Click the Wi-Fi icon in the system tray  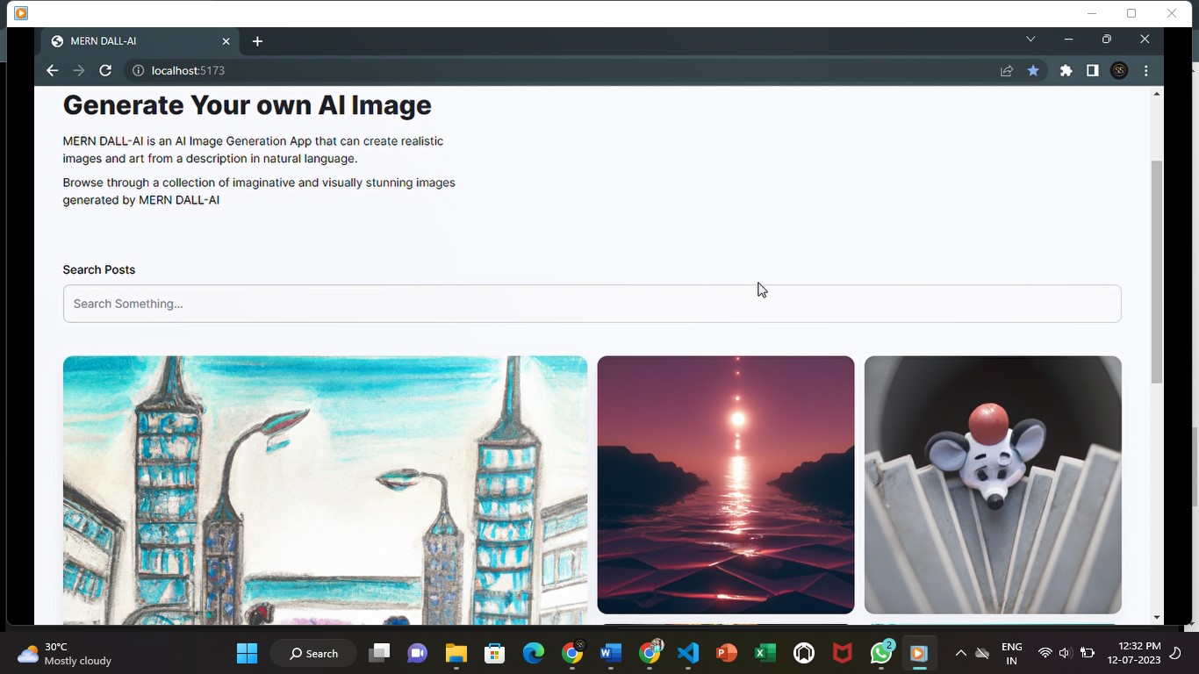1045,653
